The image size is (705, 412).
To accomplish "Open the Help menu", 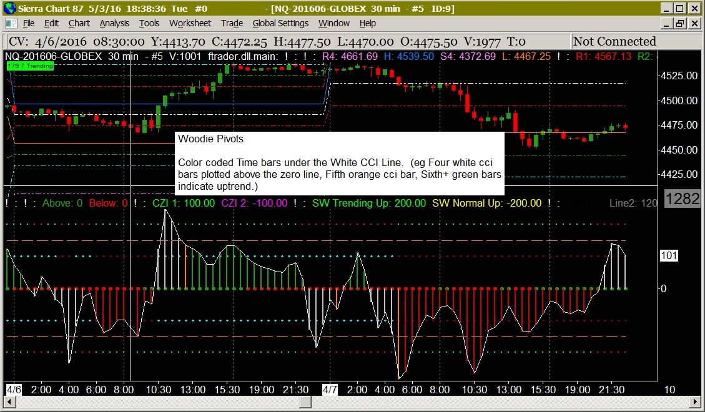I will click(367, 23).
